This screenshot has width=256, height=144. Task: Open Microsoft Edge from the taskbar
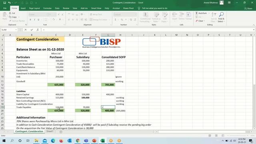(53, 140)
